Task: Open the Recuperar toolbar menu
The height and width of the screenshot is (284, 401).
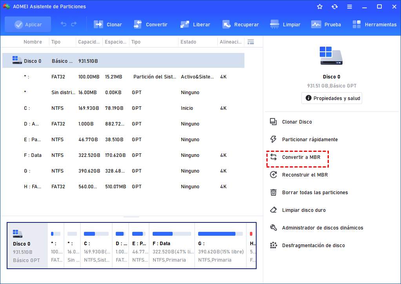Action: pos(241,25)
